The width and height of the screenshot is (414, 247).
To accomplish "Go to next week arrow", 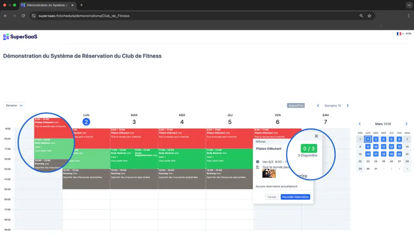I will click(x=348, y=106).
